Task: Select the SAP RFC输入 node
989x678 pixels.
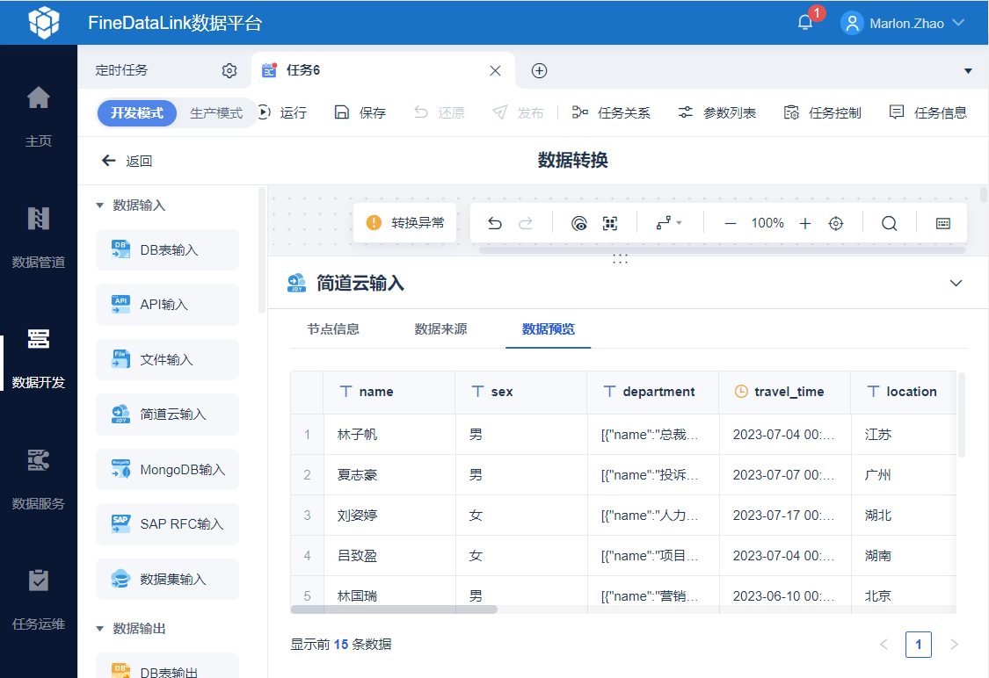Action: tap(167, 523)
